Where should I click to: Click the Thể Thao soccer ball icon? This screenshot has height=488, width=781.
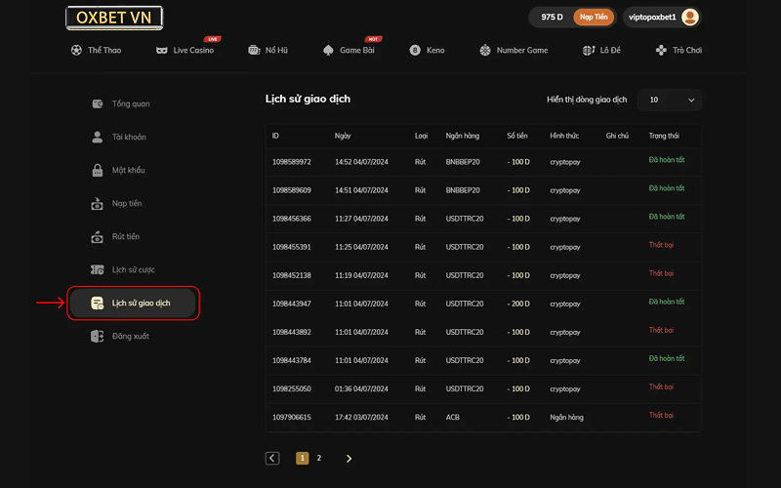point(76,50)
